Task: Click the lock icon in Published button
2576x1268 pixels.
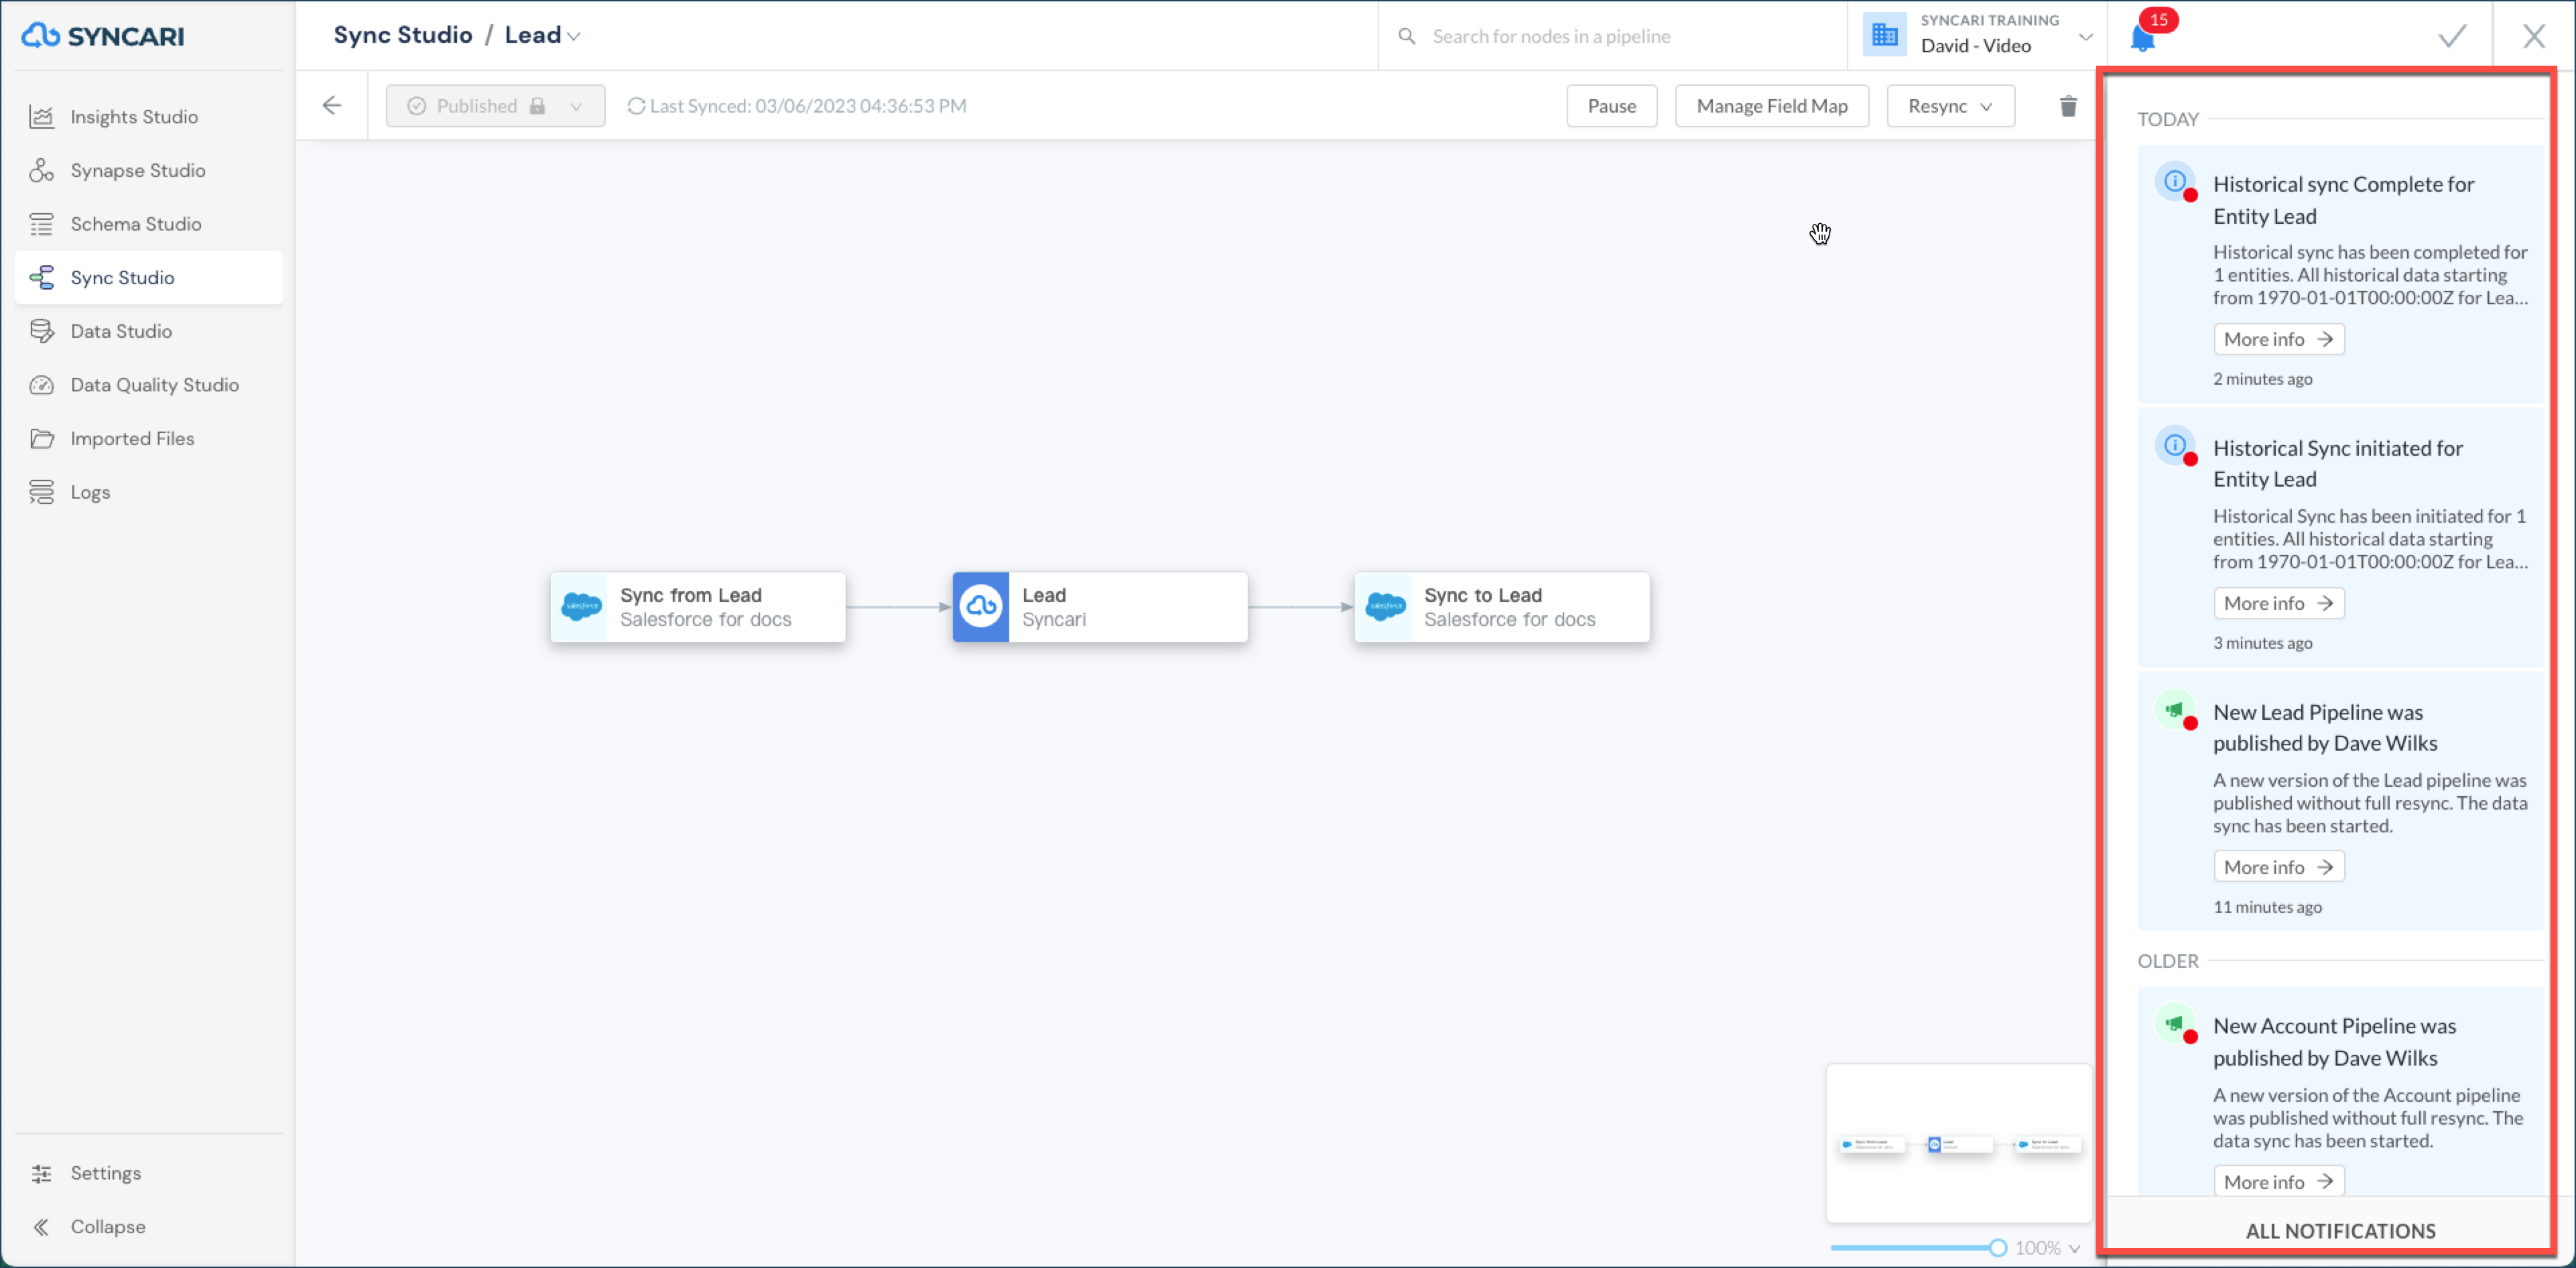Action: [537, 106]
